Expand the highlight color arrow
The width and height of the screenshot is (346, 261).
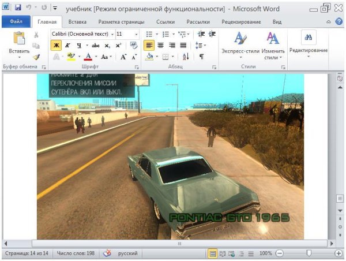(x=79, y=57)
